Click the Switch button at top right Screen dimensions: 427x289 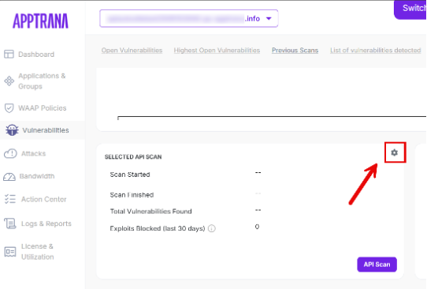tap(410, 9)
